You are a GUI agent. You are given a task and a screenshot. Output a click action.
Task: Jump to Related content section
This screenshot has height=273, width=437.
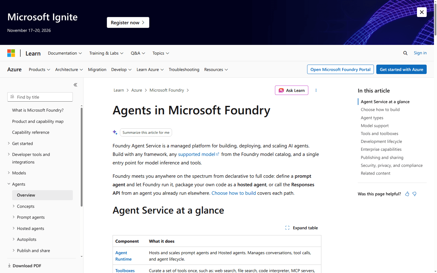(x=376, y=173)
